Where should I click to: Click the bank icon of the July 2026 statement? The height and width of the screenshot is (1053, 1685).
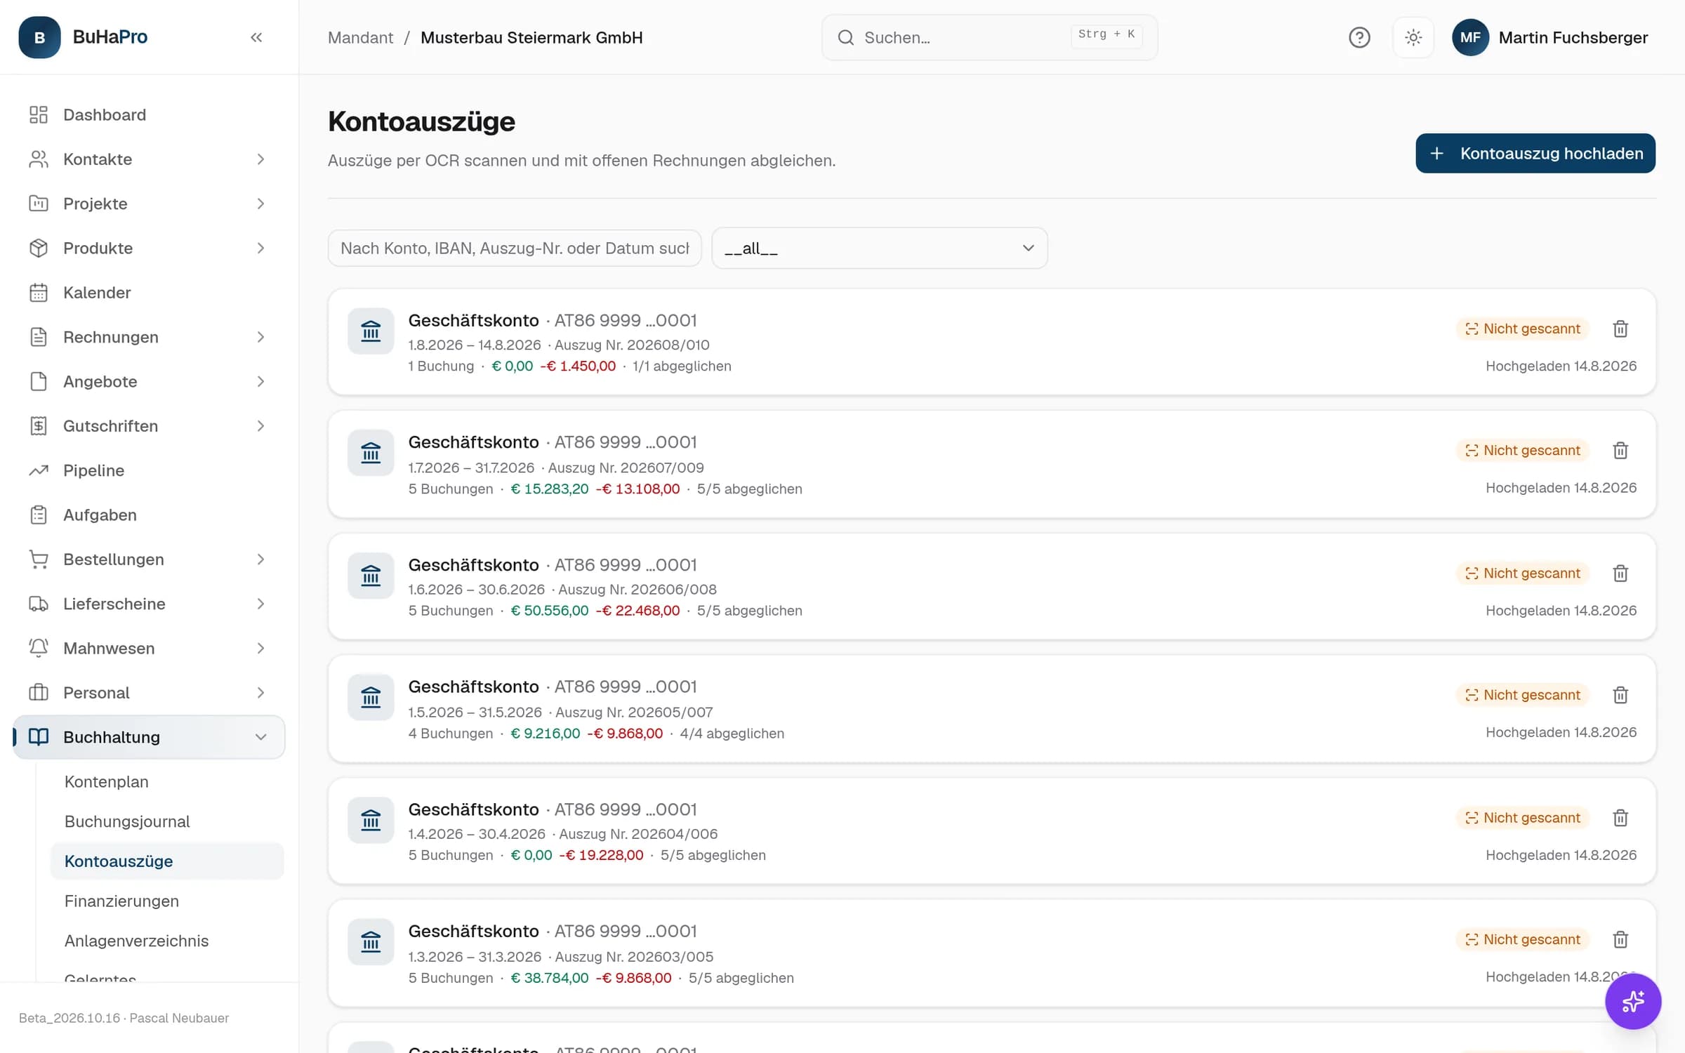[371, 453]
